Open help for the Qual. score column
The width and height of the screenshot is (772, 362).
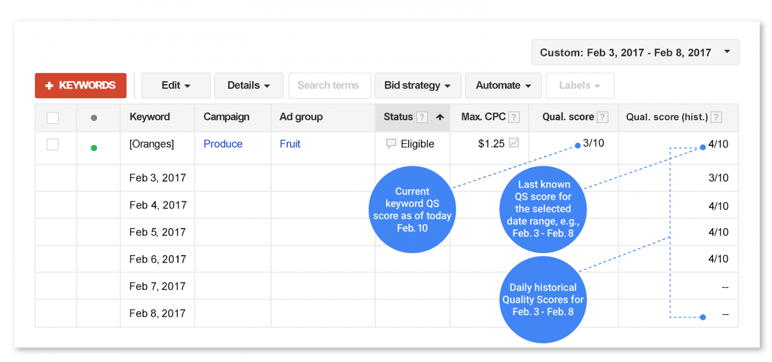pyautogui.click(x=603, y=117)
